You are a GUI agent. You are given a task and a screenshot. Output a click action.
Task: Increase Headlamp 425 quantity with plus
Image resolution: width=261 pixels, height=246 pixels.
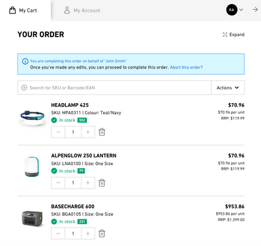coord(88,132)
